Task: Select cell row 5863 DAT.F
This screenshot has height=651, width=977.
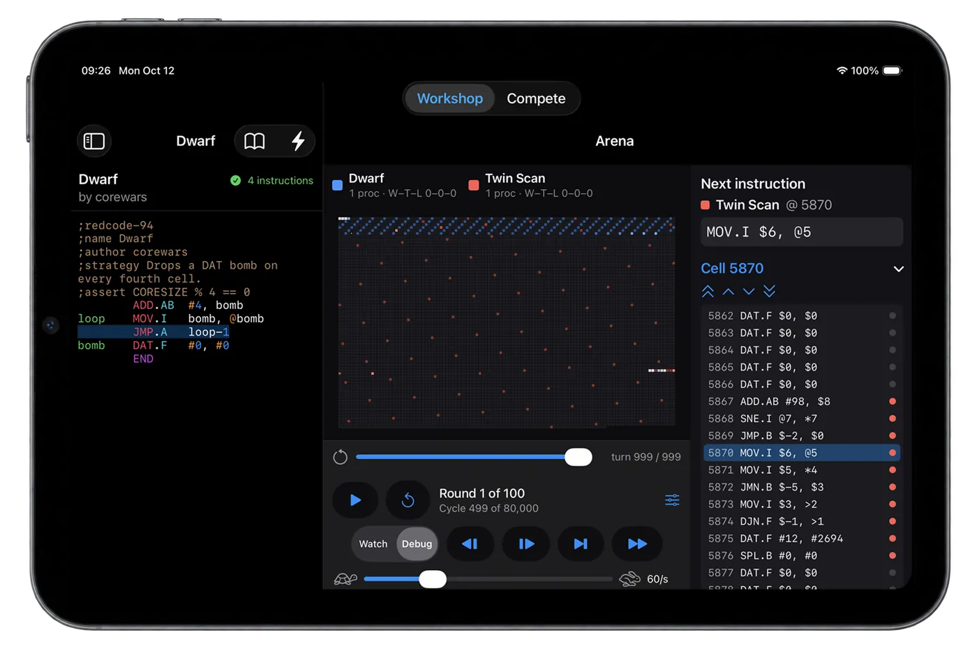Action: pos(802,334)
